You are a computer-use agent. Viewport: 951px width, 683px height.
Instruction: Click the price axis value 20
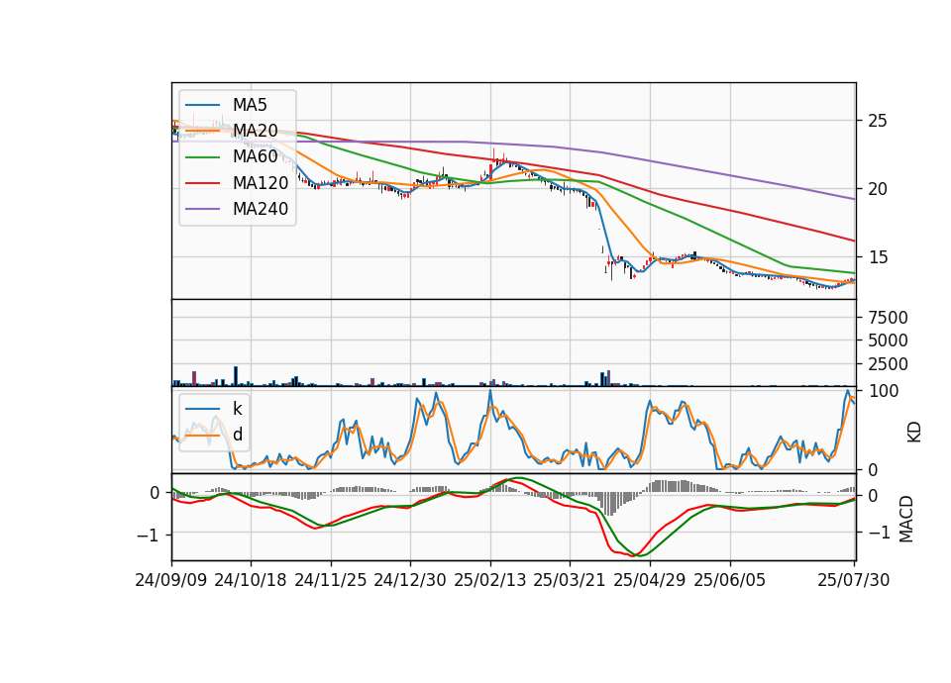click(x=878, y=189)
